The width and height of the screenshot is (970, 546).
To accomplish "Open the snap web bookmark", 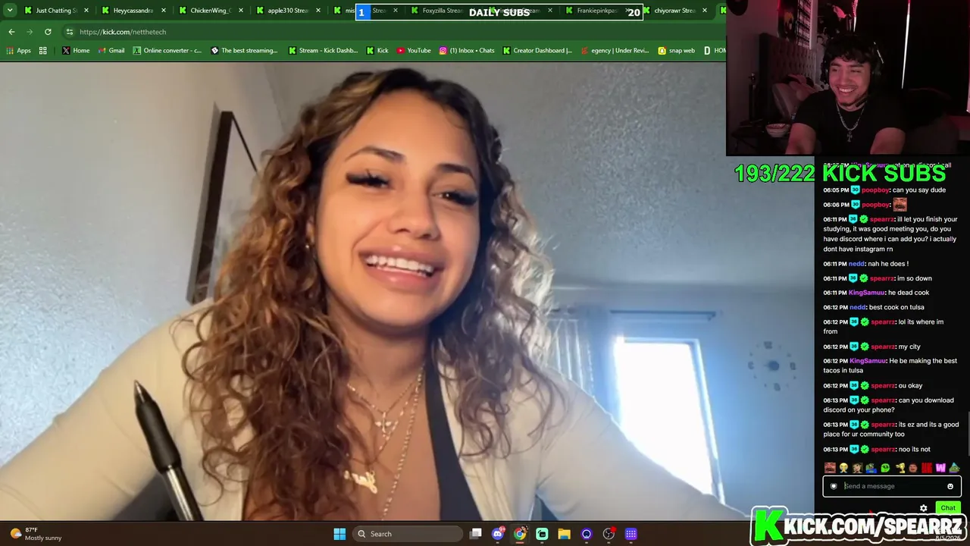I will (x=677, y=51).
